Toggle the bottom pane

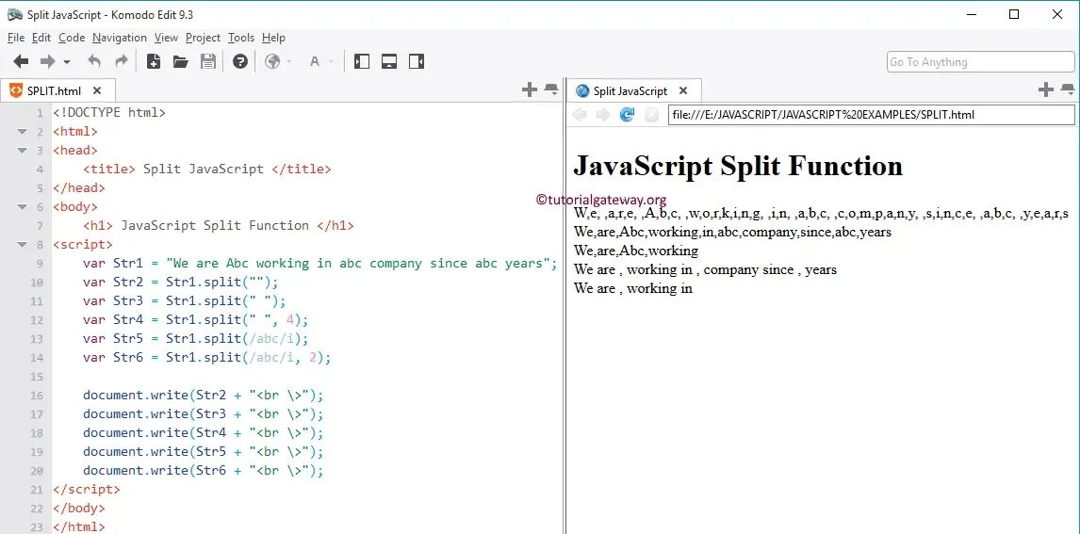(x=389, y=62)
